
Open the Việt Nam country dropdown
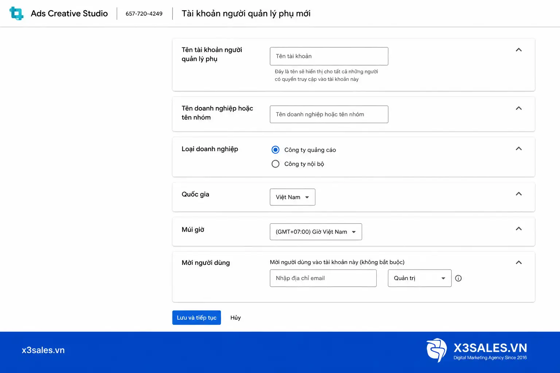tap(292, 197)
